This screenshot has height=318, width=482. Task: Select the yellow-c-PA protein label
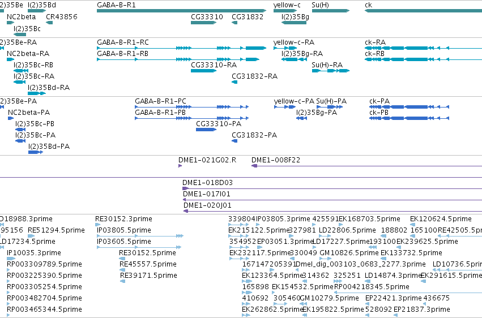point(294,101)
